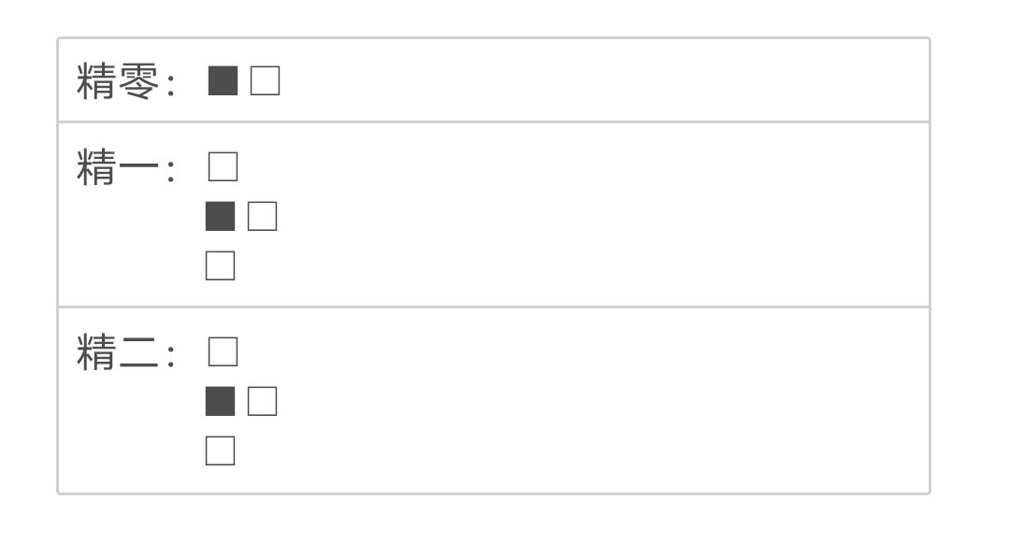The height and width of the screenshot is (543, 1009).
Task: Click the filled square in 精零 row
Action: 223,81
